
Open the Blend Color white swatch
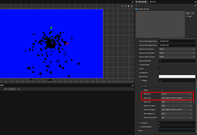[177, 77]
